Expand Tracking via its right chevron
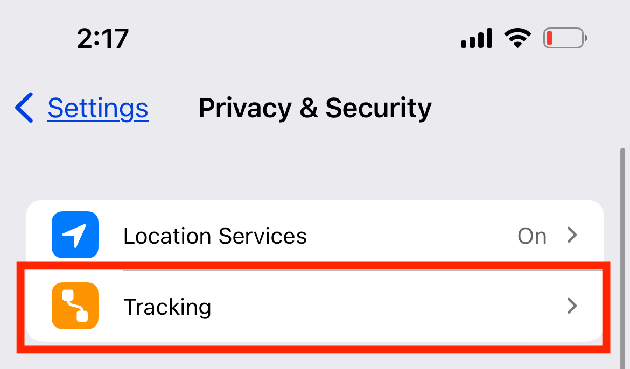 pos(572,306)
